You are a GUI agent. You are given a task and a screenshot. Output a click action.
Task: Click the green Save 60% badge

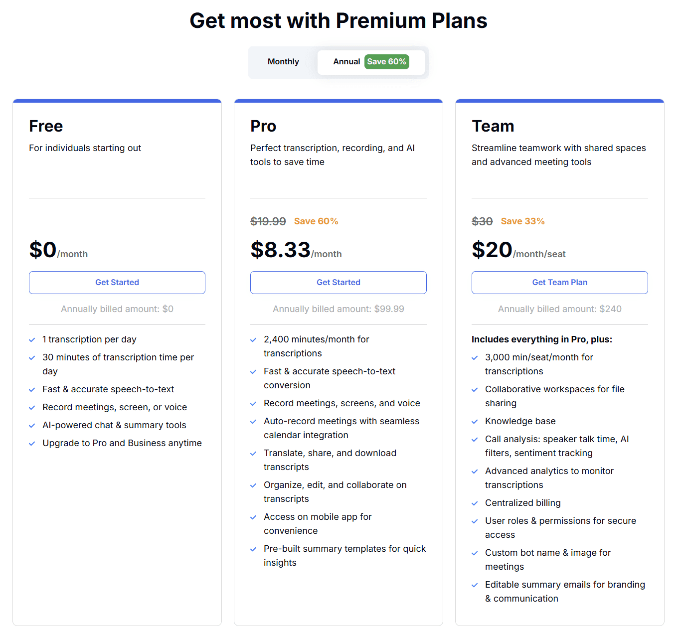386,62
